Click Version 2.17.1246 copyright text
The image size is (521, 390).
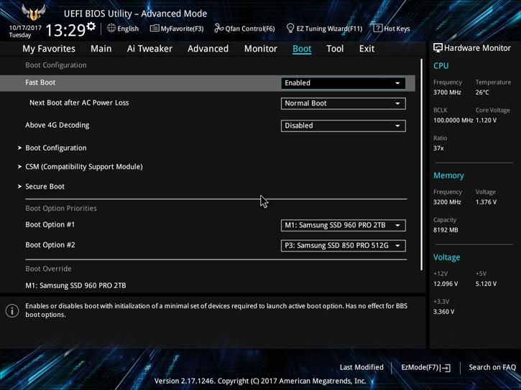pyautogui.click(x=260, y=381)
